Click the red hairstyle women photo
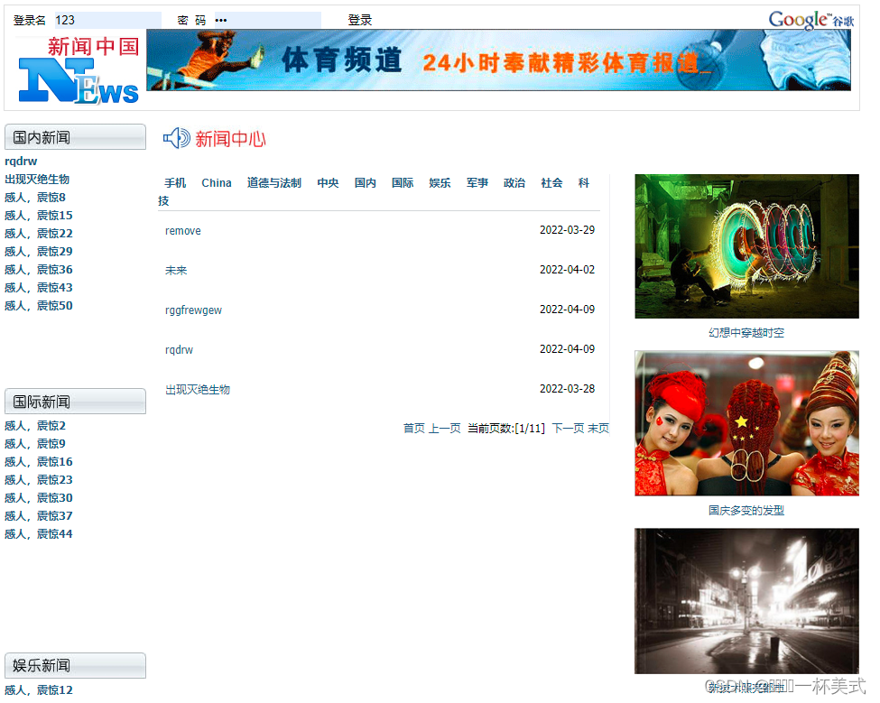This screenshot has height=703, width=880. coord(746,423)
